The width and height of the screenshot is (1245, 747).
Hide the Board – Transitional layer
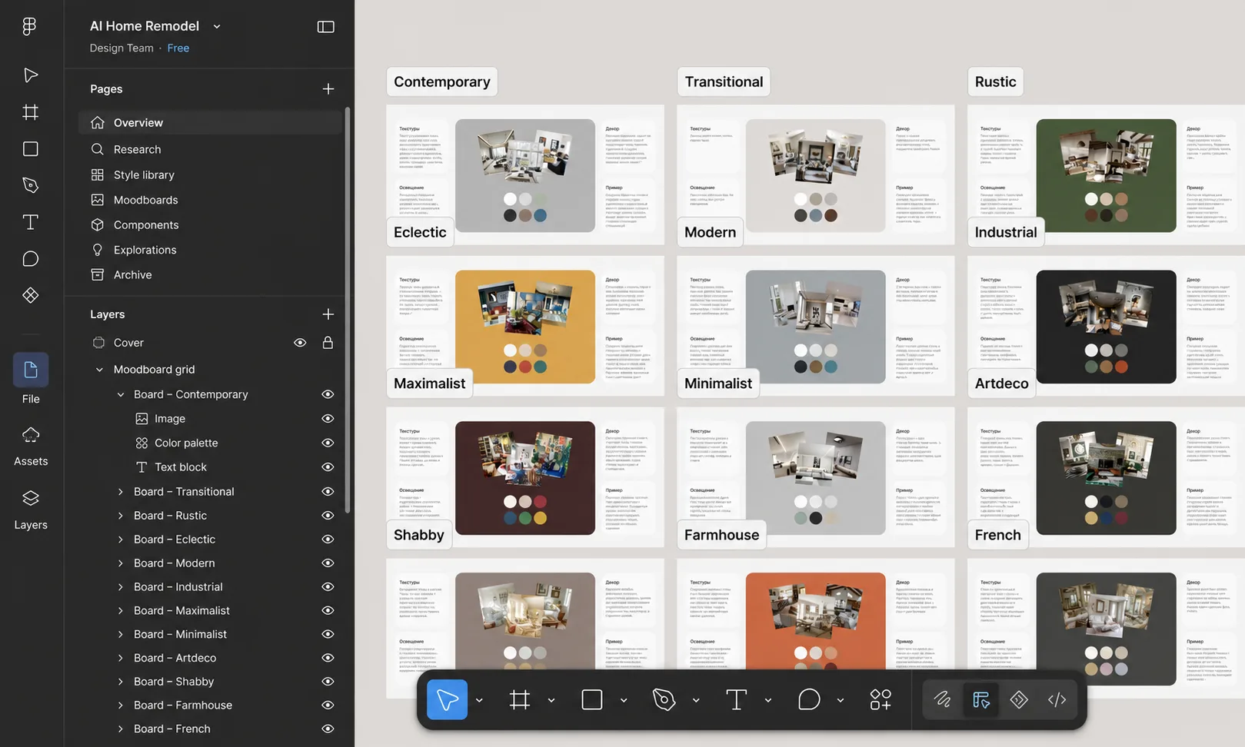click(x=328, y=492)
